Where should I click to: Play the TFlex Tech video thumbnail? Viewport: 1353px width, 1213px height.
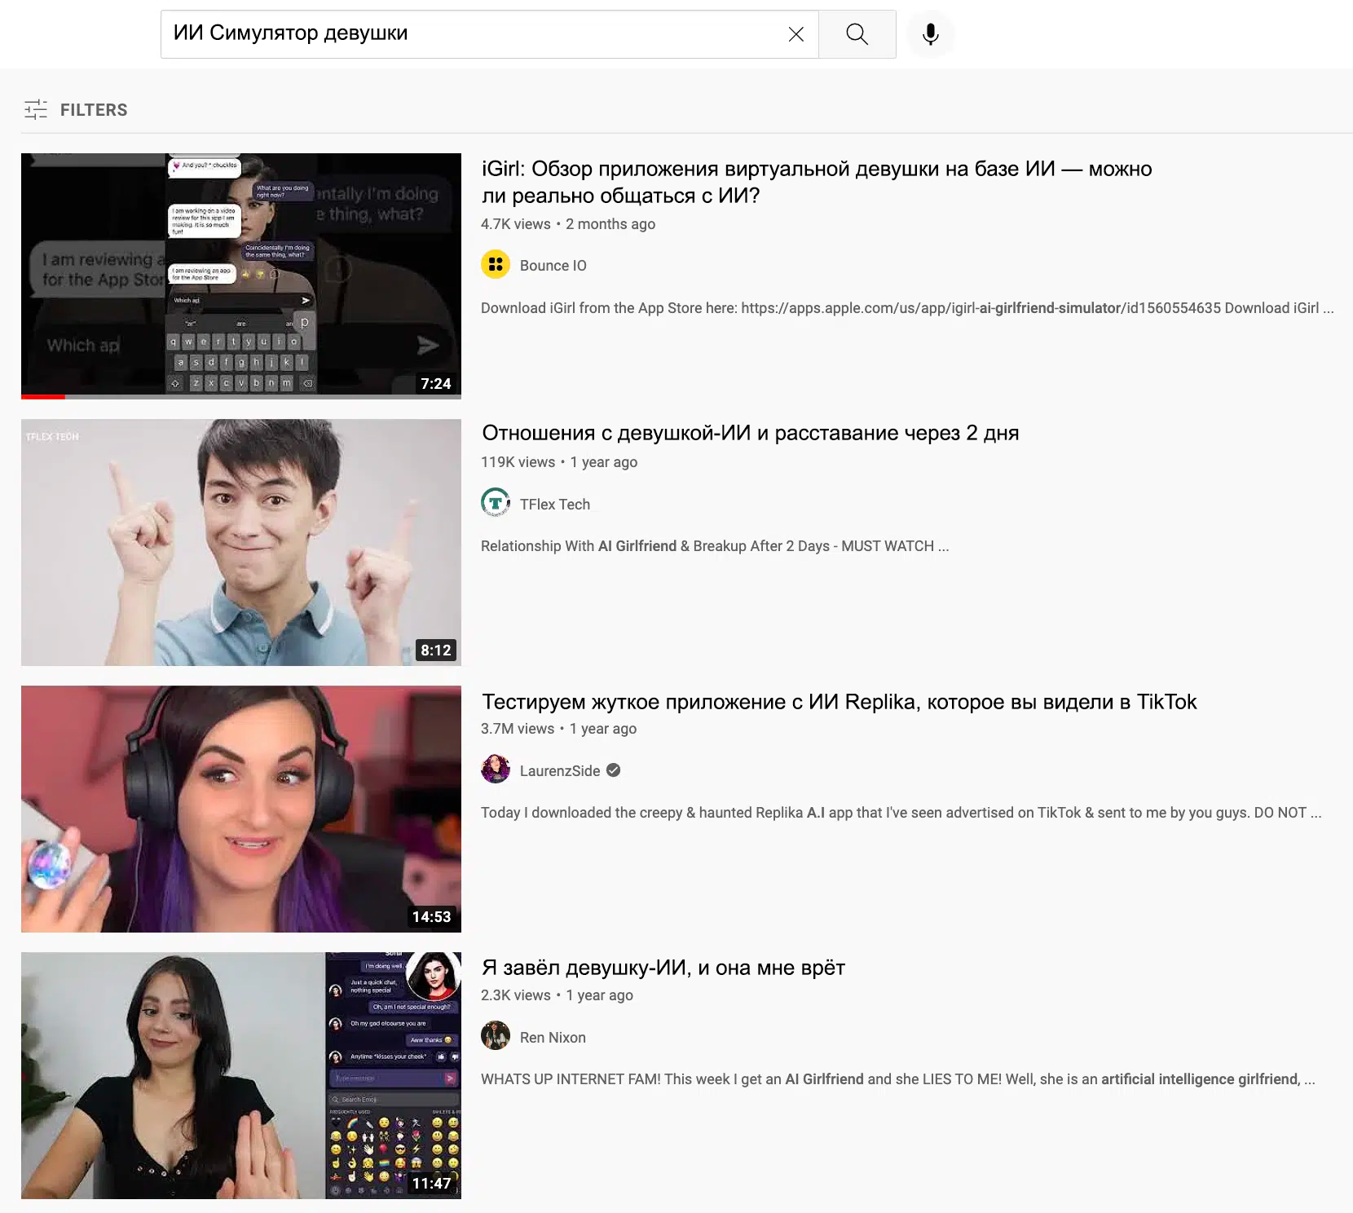[240, 542]
